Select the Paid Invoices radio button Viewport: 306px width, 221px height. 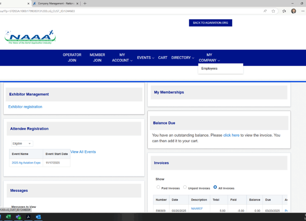[158, 187]
